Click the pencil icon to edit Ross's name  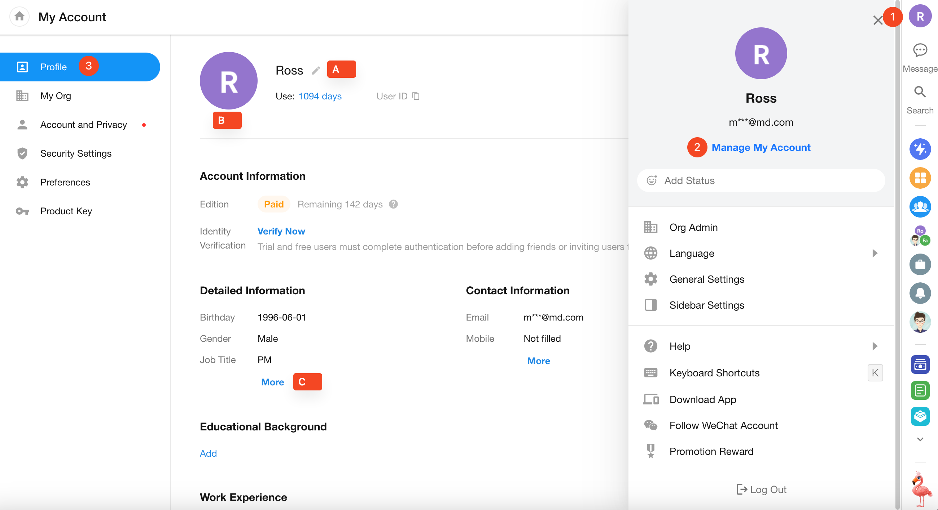coord(316,70)
